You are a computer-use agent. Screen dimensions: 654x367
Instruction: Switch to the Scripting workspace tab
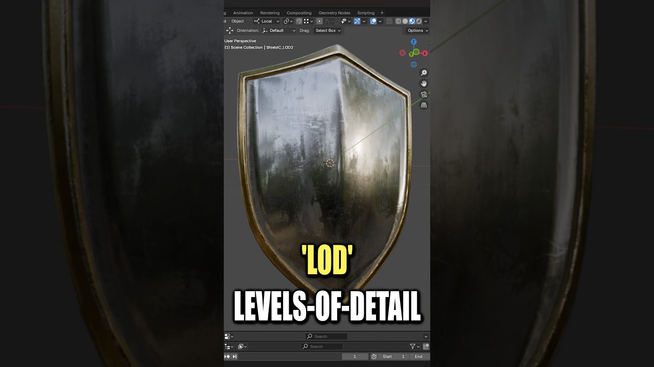(366, 13)
